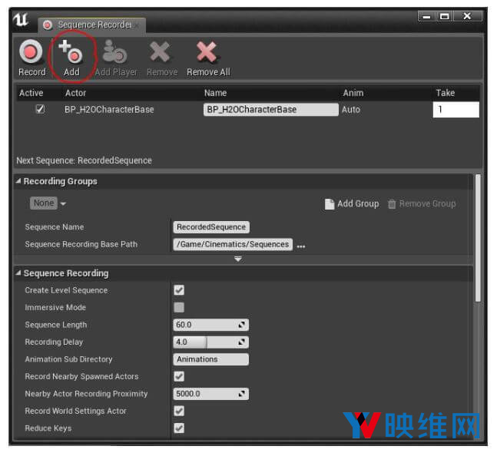This screenshot has height=456, width=497.
Task: Collapse the Recording Groups section
Action: click(18, 182)
